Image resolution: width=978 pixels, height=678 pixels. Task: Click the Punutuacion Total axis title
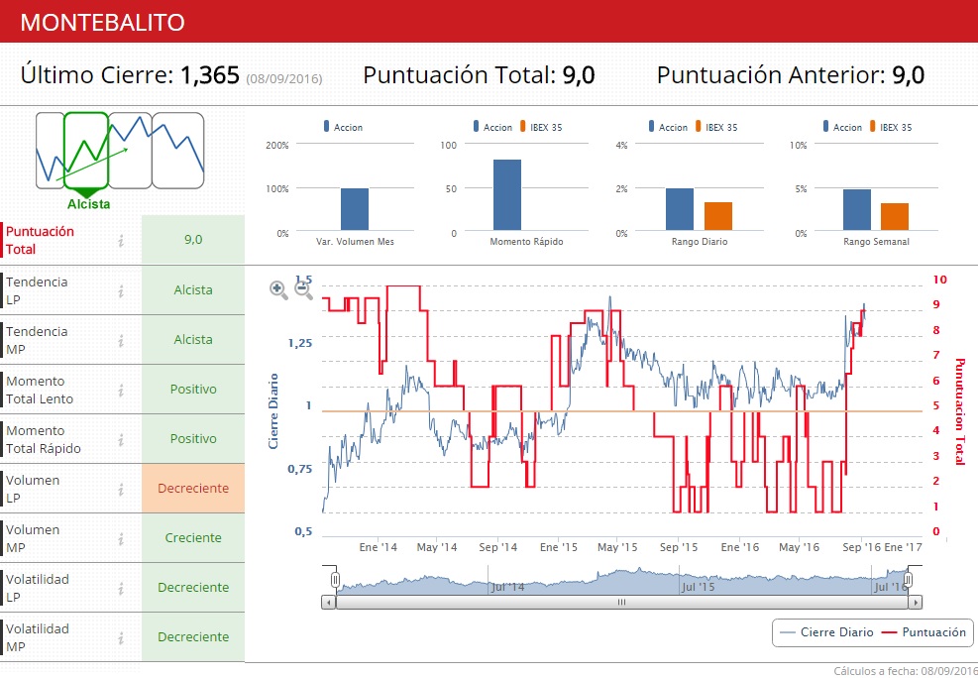(x=959, y=411)
